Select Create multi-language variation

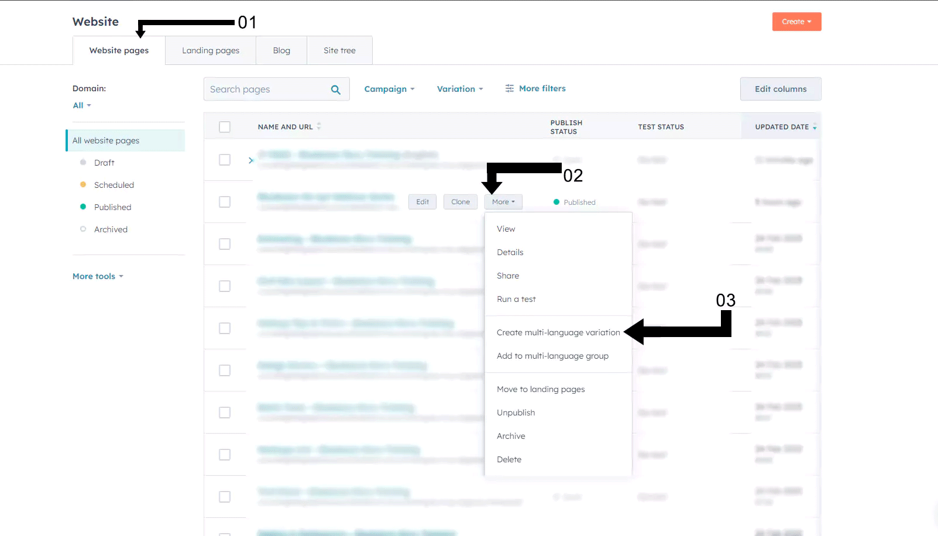(x=558, y=332)
